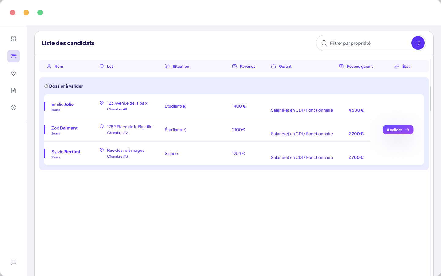Select the open folder sidebar icon
Screen dimensions: 441x276
click(x=13, y=56)
